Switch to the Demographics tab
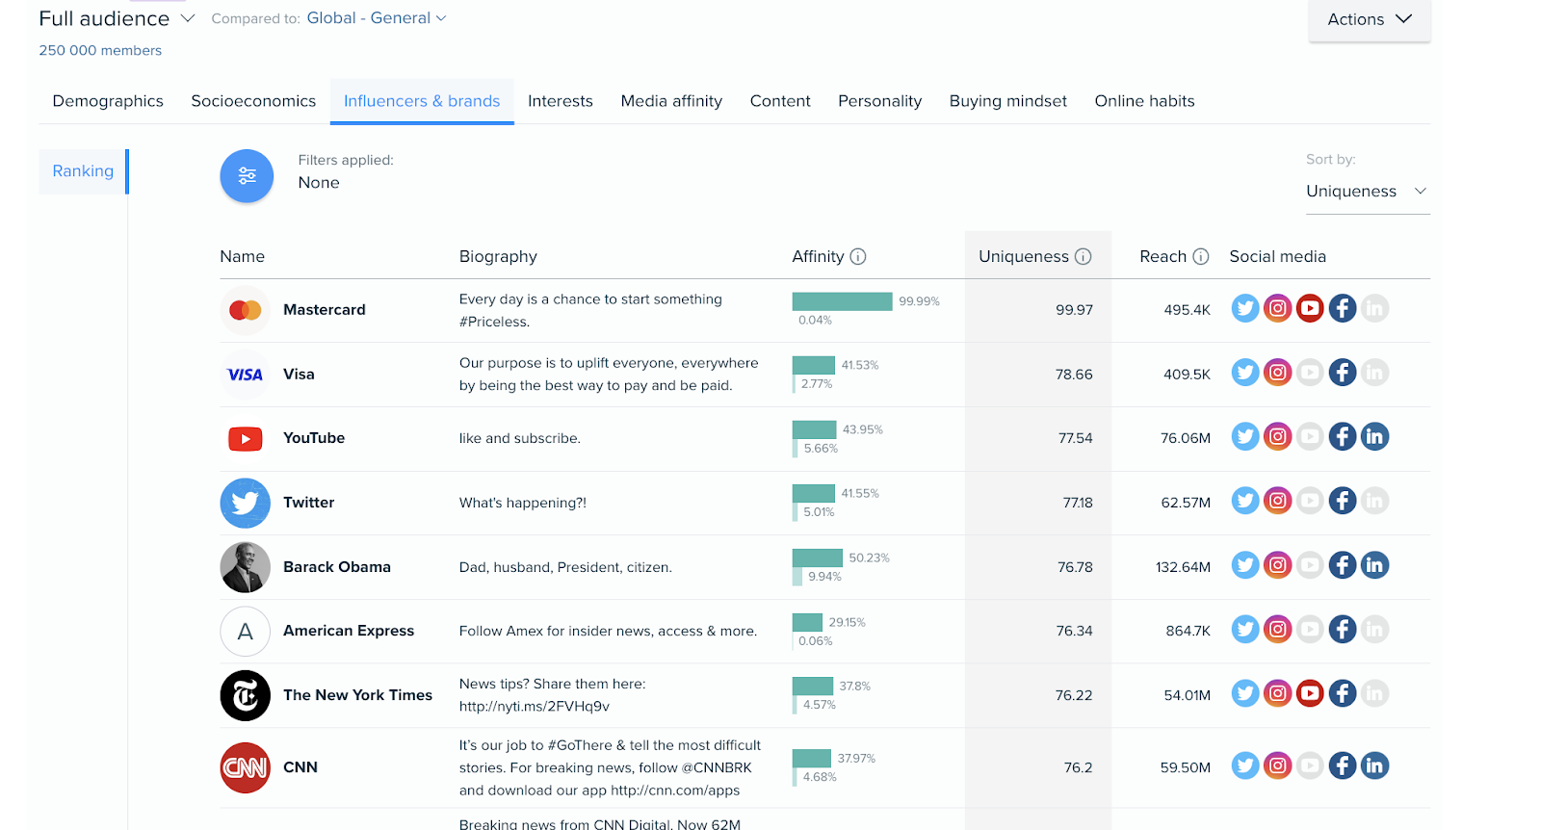1541x830 pixels. tap(108, 101)
